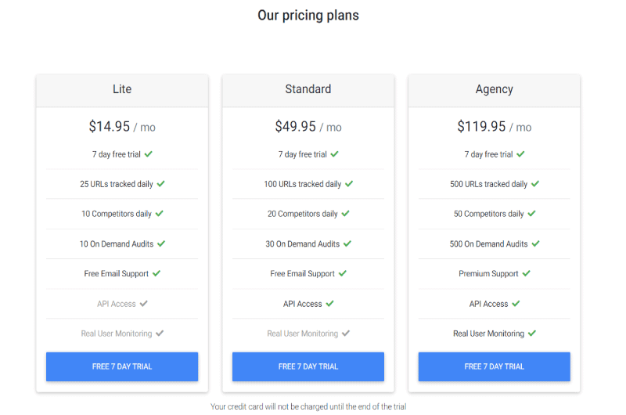Select the Agency plan header
This screenshot has width=626, height=415.
[x=494, y=89]
